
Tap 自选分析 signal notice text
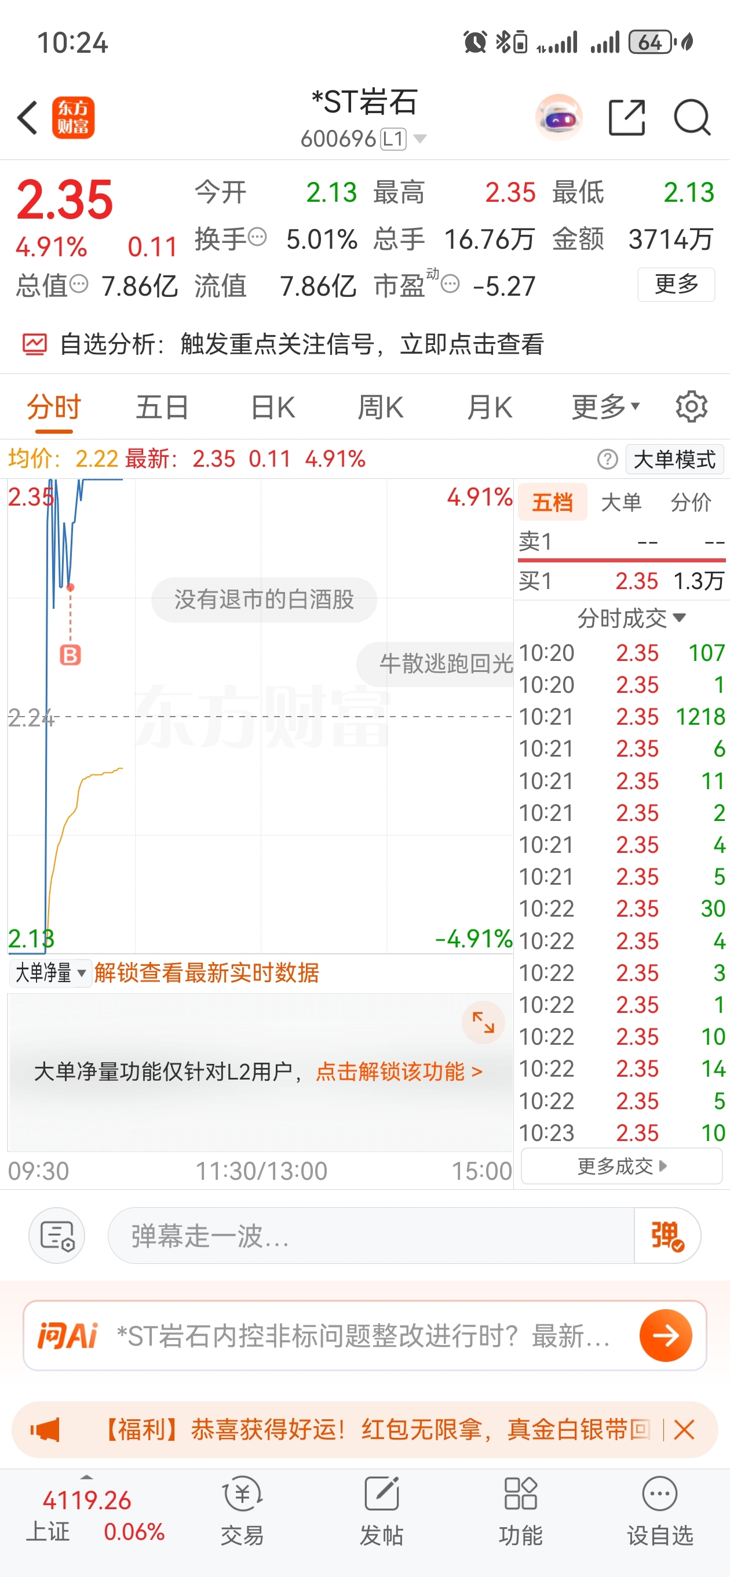301,344
